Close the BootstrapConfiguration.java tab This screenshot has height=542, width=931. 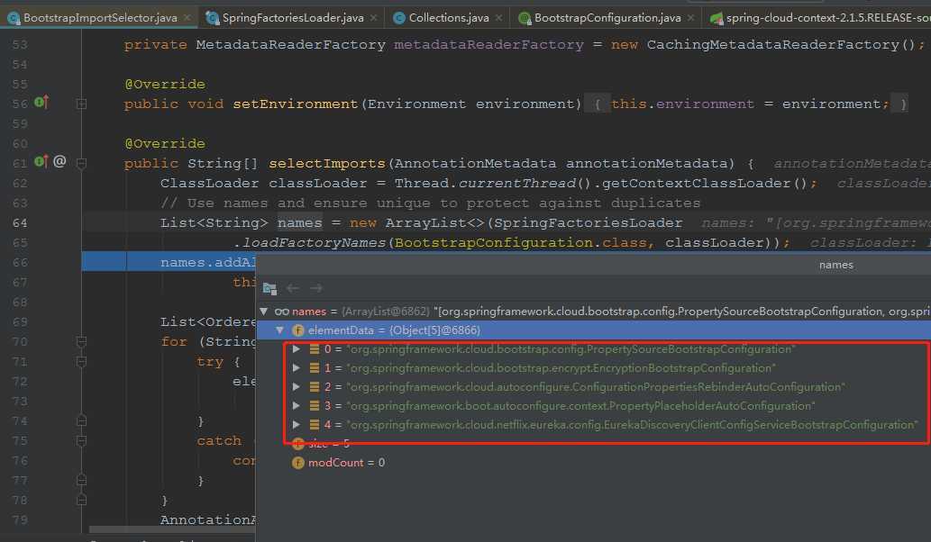coord(690,18)
